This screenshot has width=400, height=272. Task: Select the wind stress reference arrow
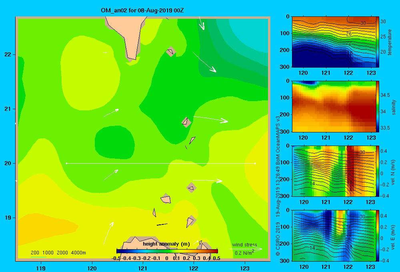point(246,249)
